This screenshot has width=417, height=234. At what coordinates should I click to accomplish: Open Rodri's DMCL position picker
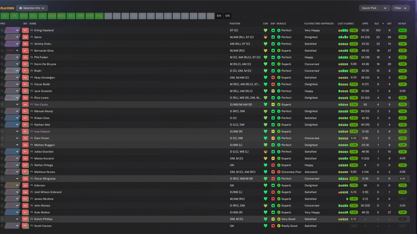coord(12,71)
